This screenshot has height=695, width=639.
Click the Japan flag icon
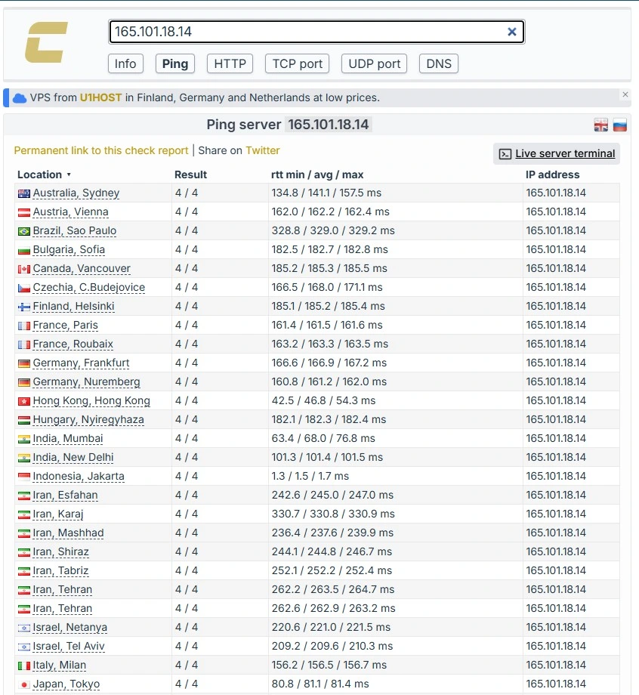pyautogui.click(x=24, y=685)
